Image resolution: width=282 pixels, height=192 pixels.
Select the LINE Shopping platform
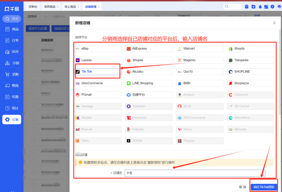click(x=149, y=83)
